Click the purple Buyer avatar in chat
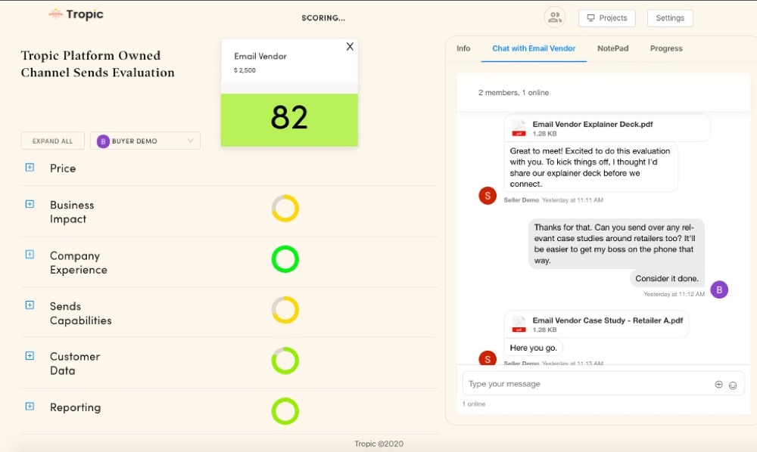The image size is (757, 452). pyautogui.click(x=719, y=289)
